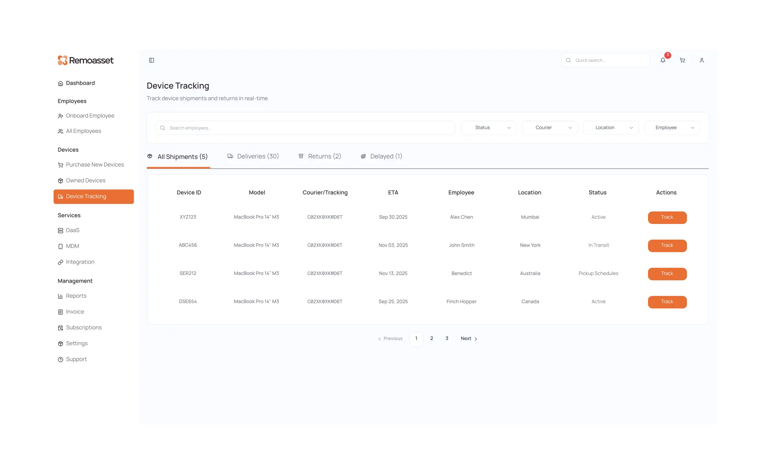The height and width of the screenshot is (474, 757).
Task: Open Owned Devices page
Action: click(x=86, y=180)
